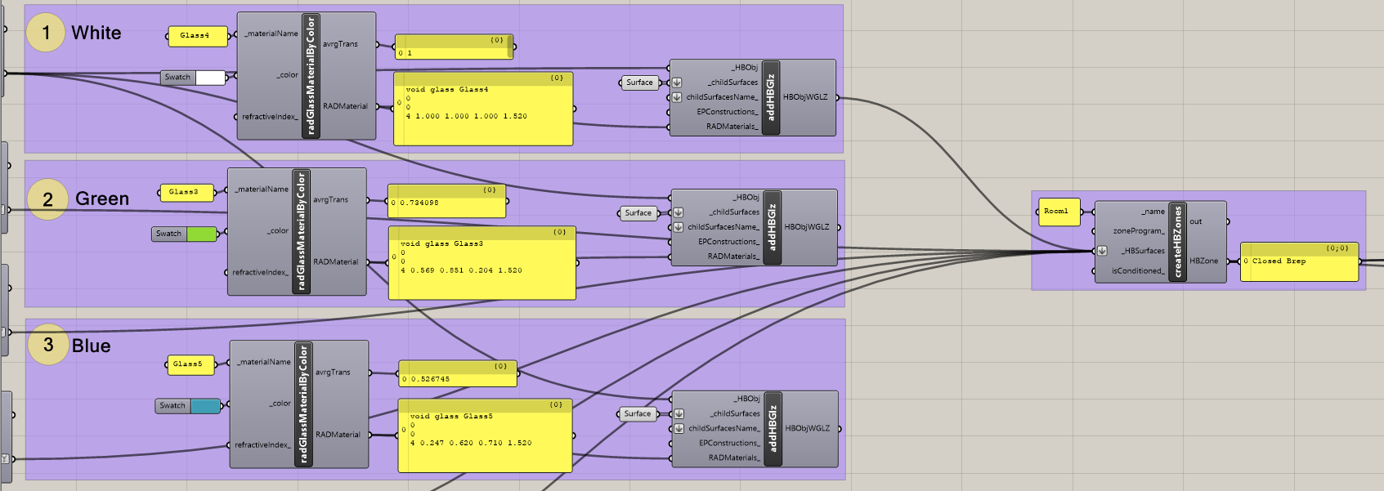Screen dimensions: 1384x491
Task: Click the _HBSurfaces arrow icon on createHBZones
Action: [1102, 251]
